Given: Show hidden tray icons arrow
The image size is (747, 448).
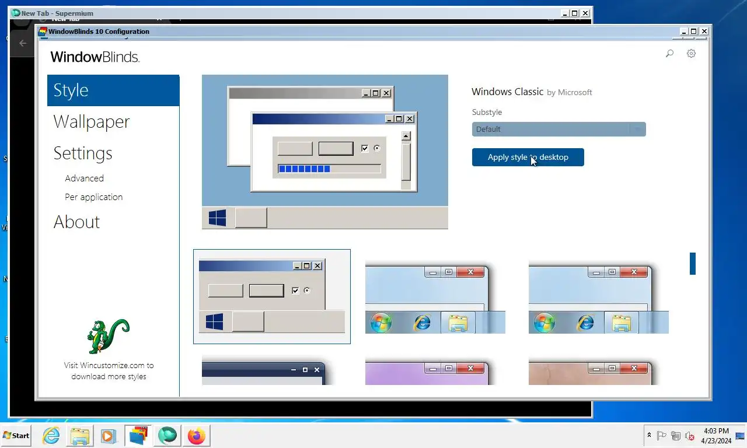Looking at the screenshot, I should (649, 436).
